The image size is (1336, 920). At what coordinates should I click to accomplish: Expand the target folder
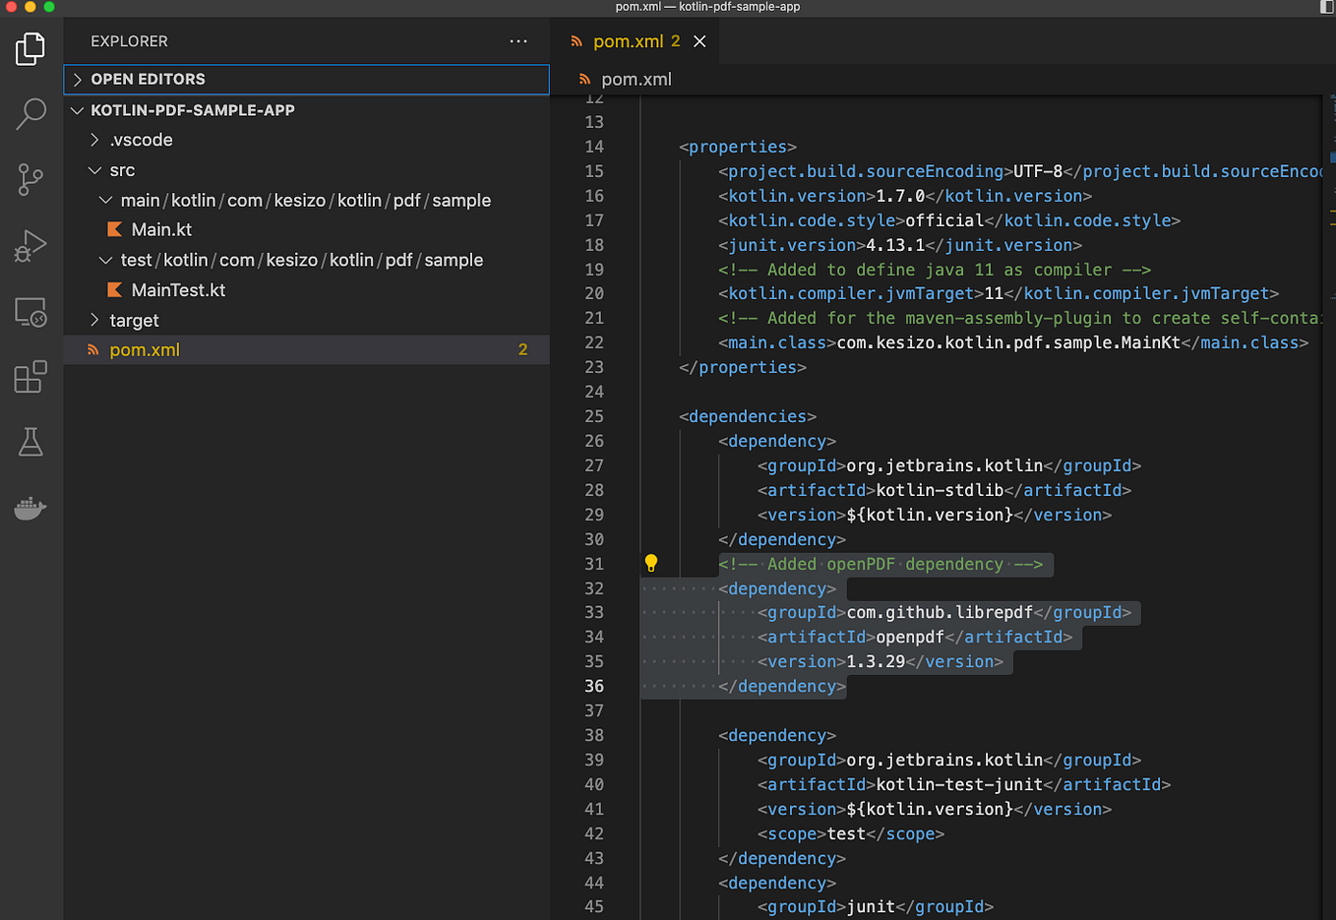point(134,321)
